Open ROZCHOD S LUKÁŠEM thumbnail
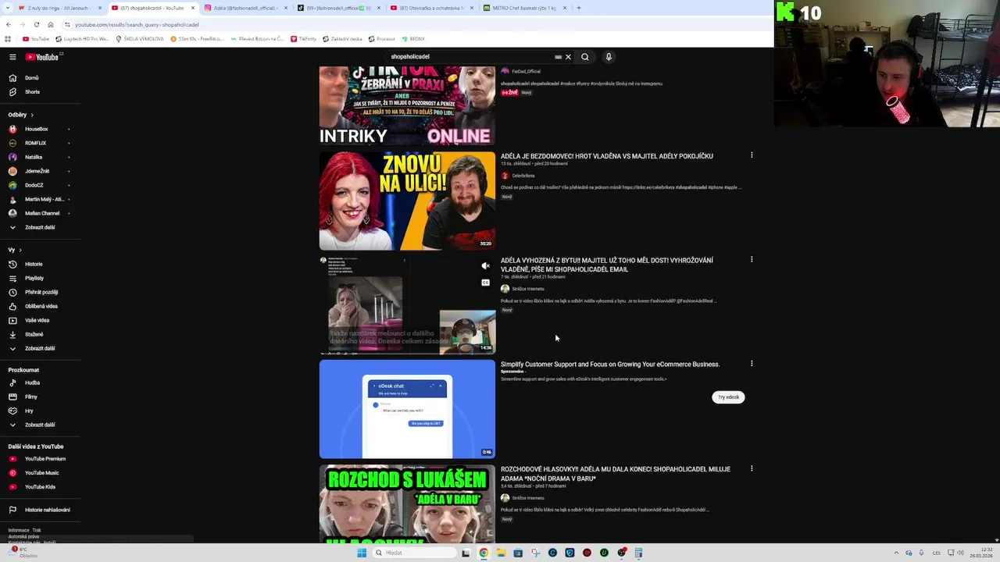This screenshot has width=1000, height=562. [407, 504]
